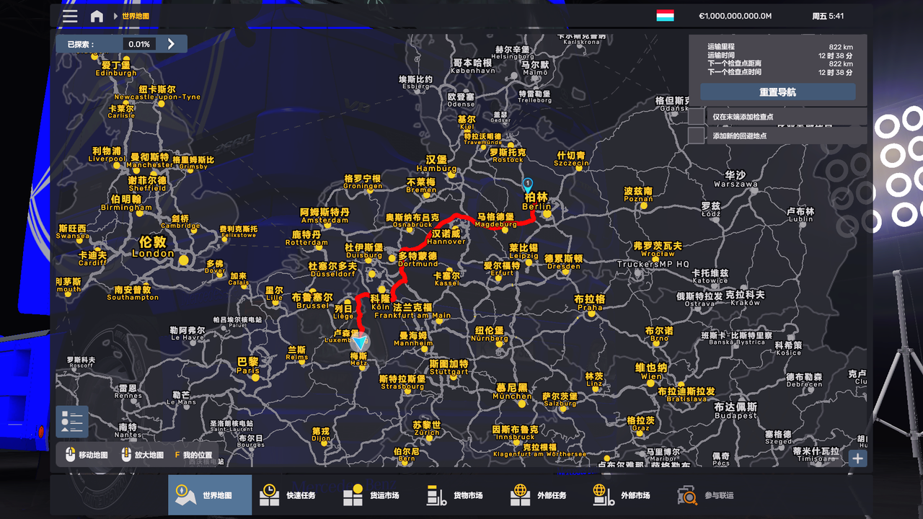Click the 重置导航 reset navigation button
Screen dimensions: 923x519
click(x=777, y=92)
